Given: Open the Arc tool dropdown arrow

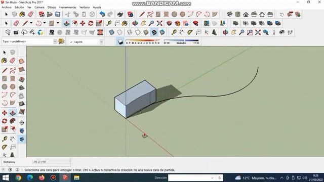Looking at the screenshot, I should pyautogui.click(x=45, y=23).
